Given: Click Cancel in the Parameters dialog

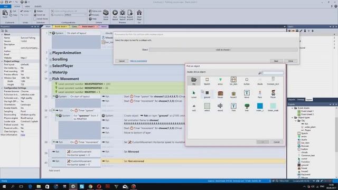Looking at the screenshot, I should coord(121,61).
